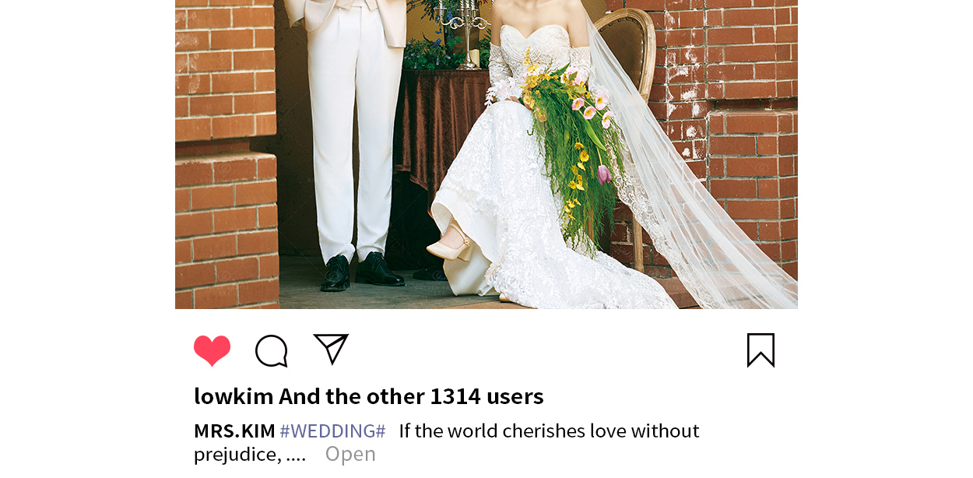Save the post with the bookmark icon

pos(760,350)
